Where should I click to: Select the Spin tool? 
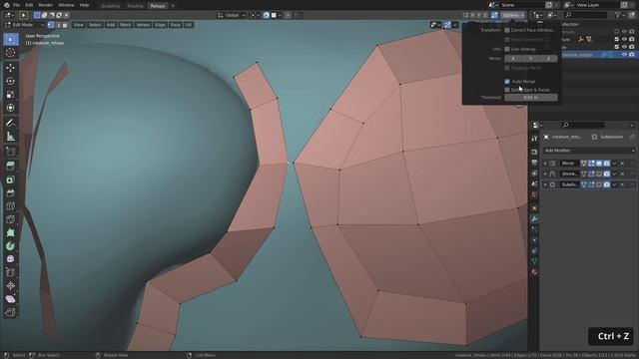[x=11, y=246]
